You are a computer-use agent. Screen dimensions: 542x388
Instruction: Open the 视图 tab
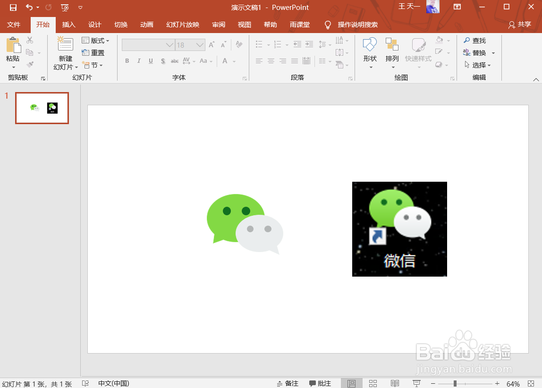pos(245,25)
